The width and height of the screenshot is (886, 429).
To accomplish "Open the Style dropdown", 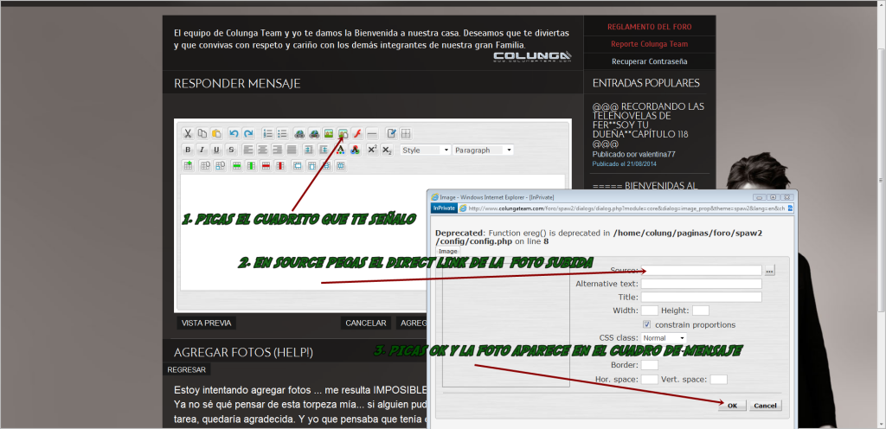I will click(425, 150).
